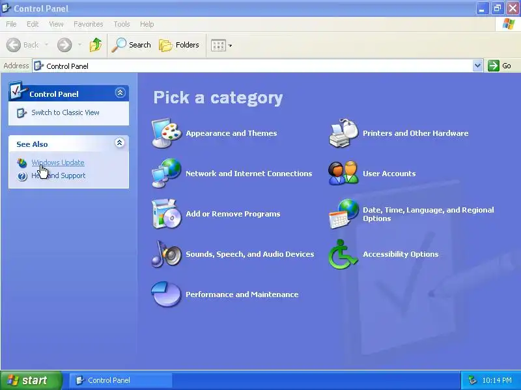
Task: Click the Date, Time, Language calendar globe icon
Action: click(x=344, y=214)
